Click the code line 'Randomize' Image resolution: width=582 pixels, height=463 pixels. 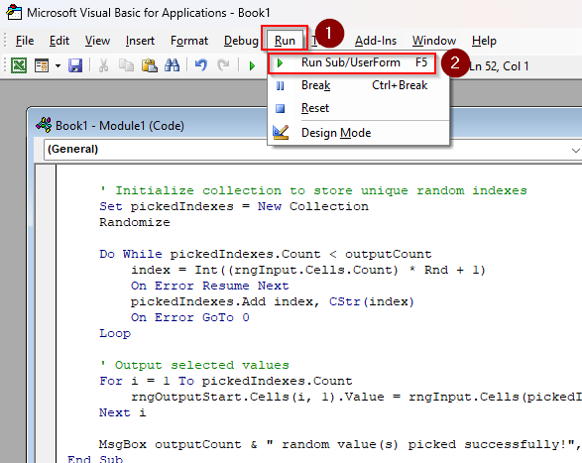[135, 222]
